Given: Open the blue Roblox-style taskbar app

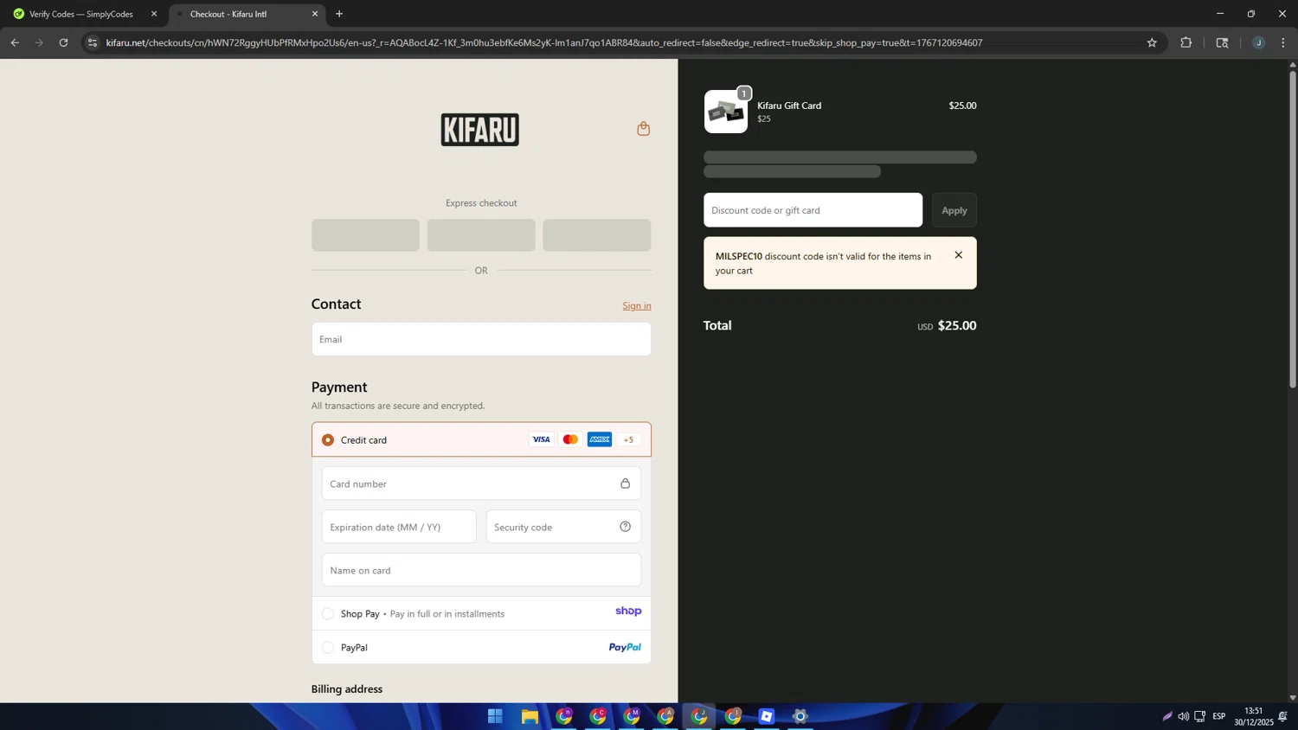Looking at the screenshot, I should click(x=767, y=716).
